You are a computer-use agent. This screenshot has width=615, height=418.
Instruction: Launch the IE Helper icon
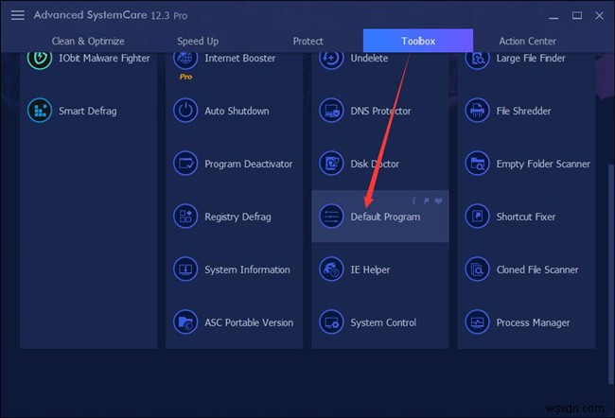point(331,270)
